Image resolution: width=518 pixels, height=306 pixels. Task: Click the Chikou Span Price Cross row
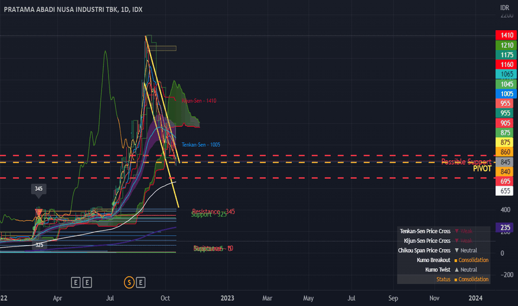(444, 250)
